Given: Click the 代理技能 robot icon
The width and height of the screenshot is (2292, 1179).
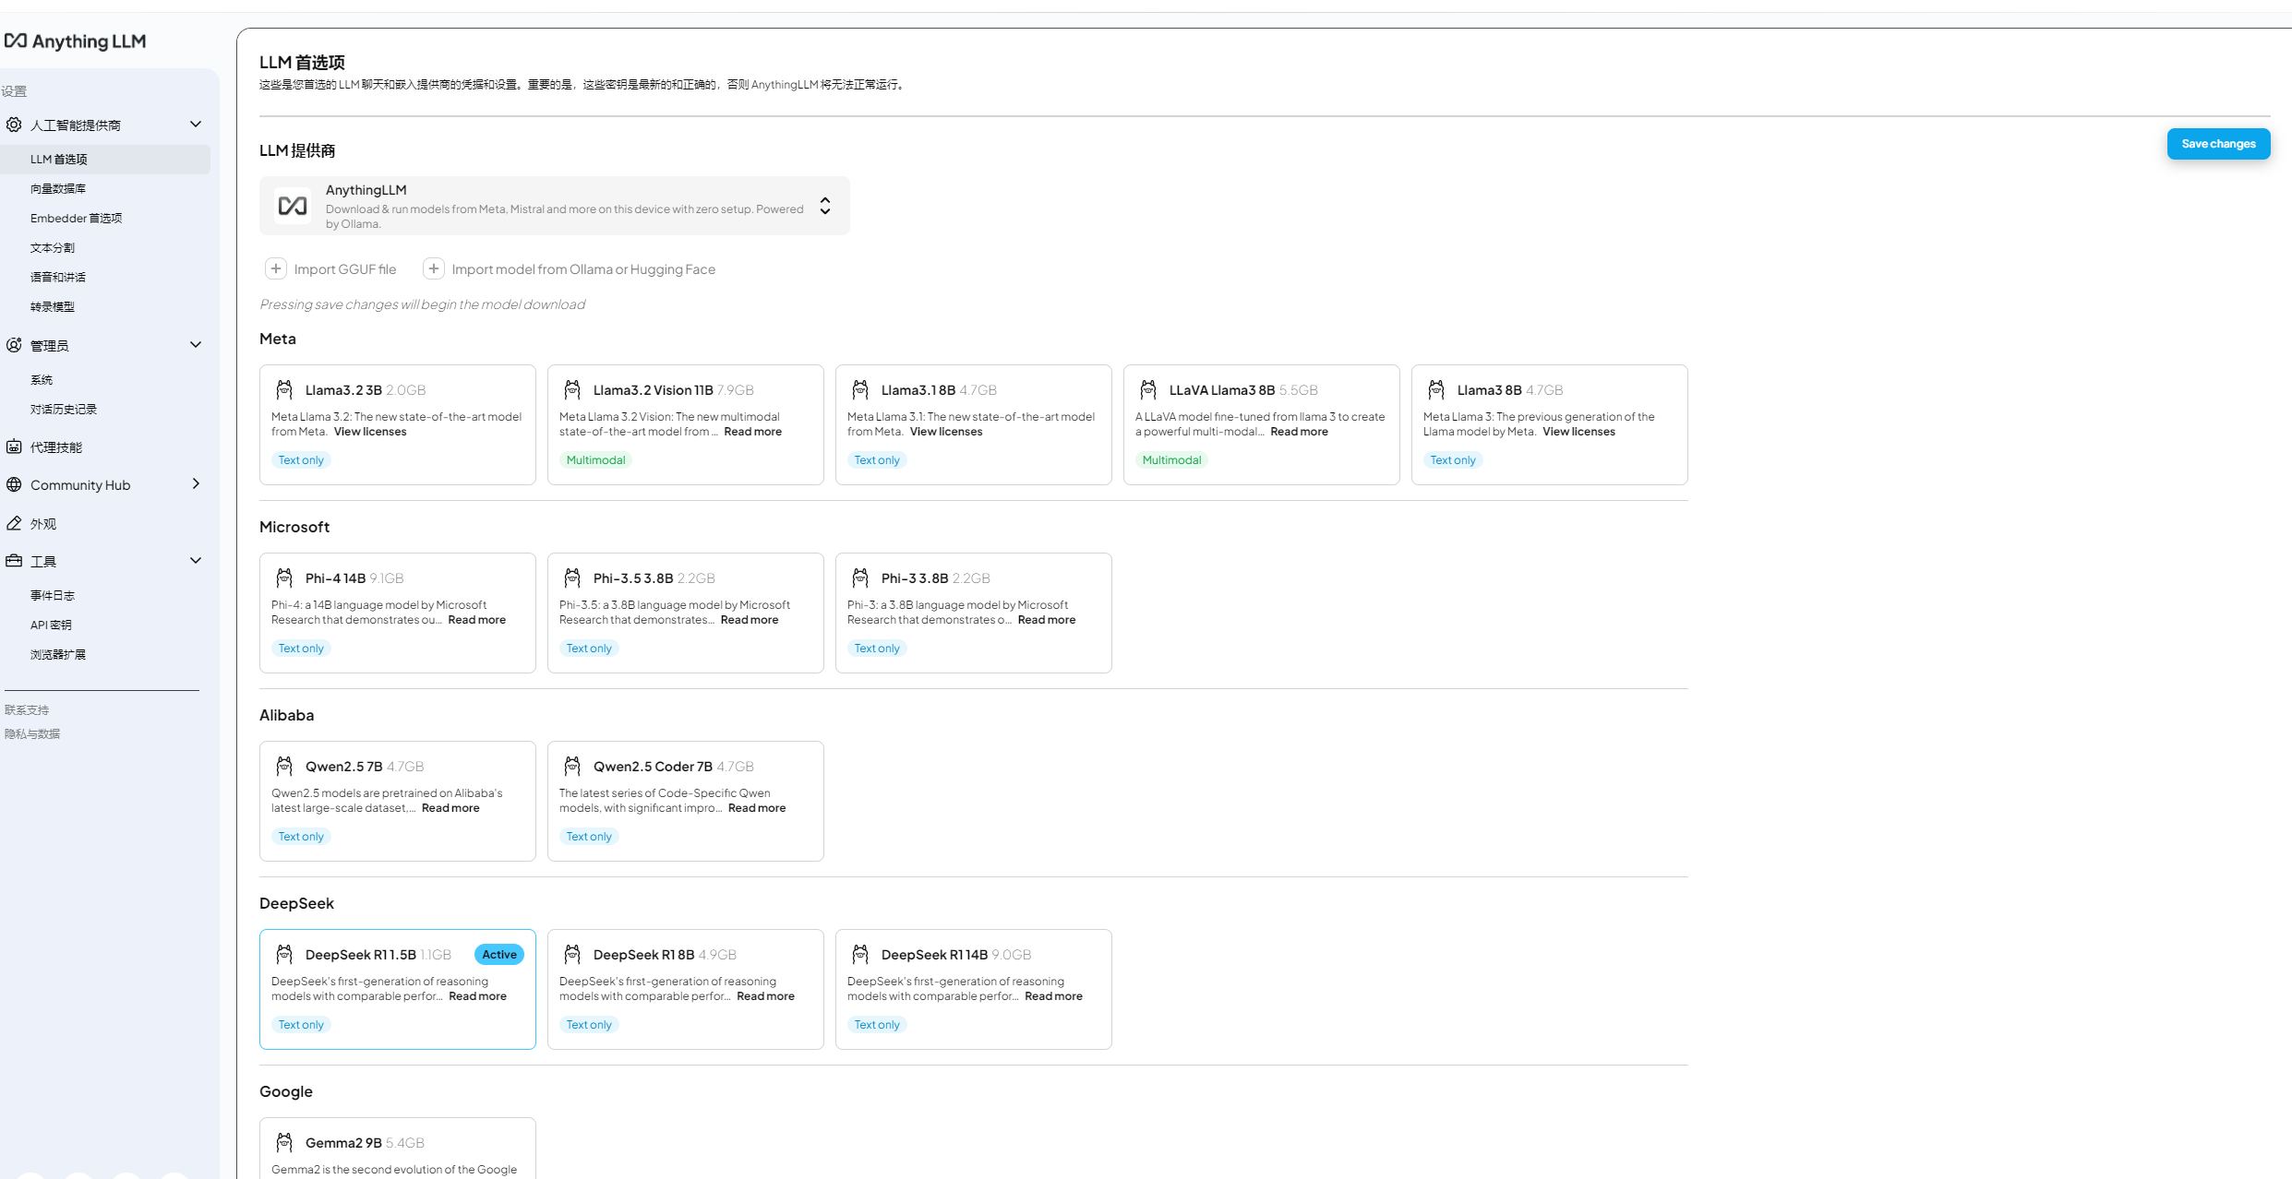Looking at the screenshot, I should coord(14,447).
